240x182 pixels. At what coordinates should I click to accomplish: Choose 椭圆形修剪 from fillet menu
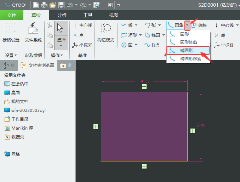click(188, 59)
